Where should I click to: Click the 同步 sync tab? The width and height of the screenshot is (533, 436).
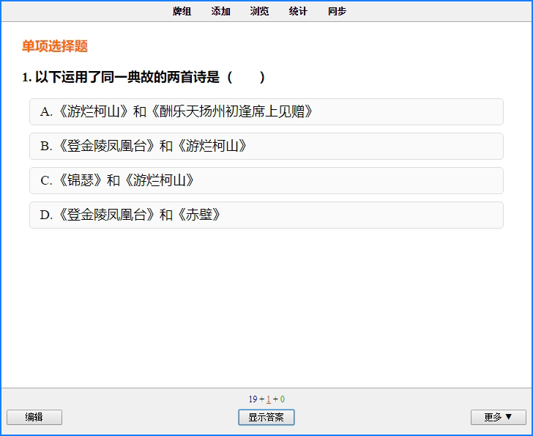(337, 11)
